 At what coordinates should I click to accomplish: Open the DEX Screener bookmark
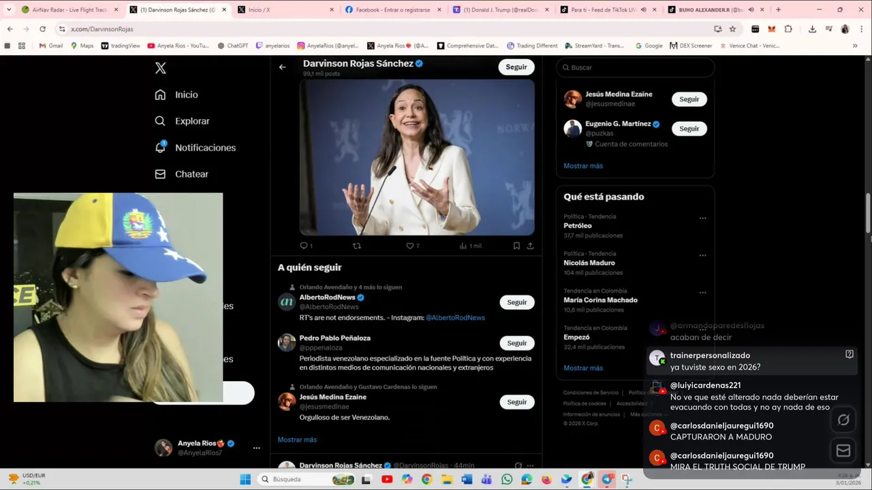(691, 46)
